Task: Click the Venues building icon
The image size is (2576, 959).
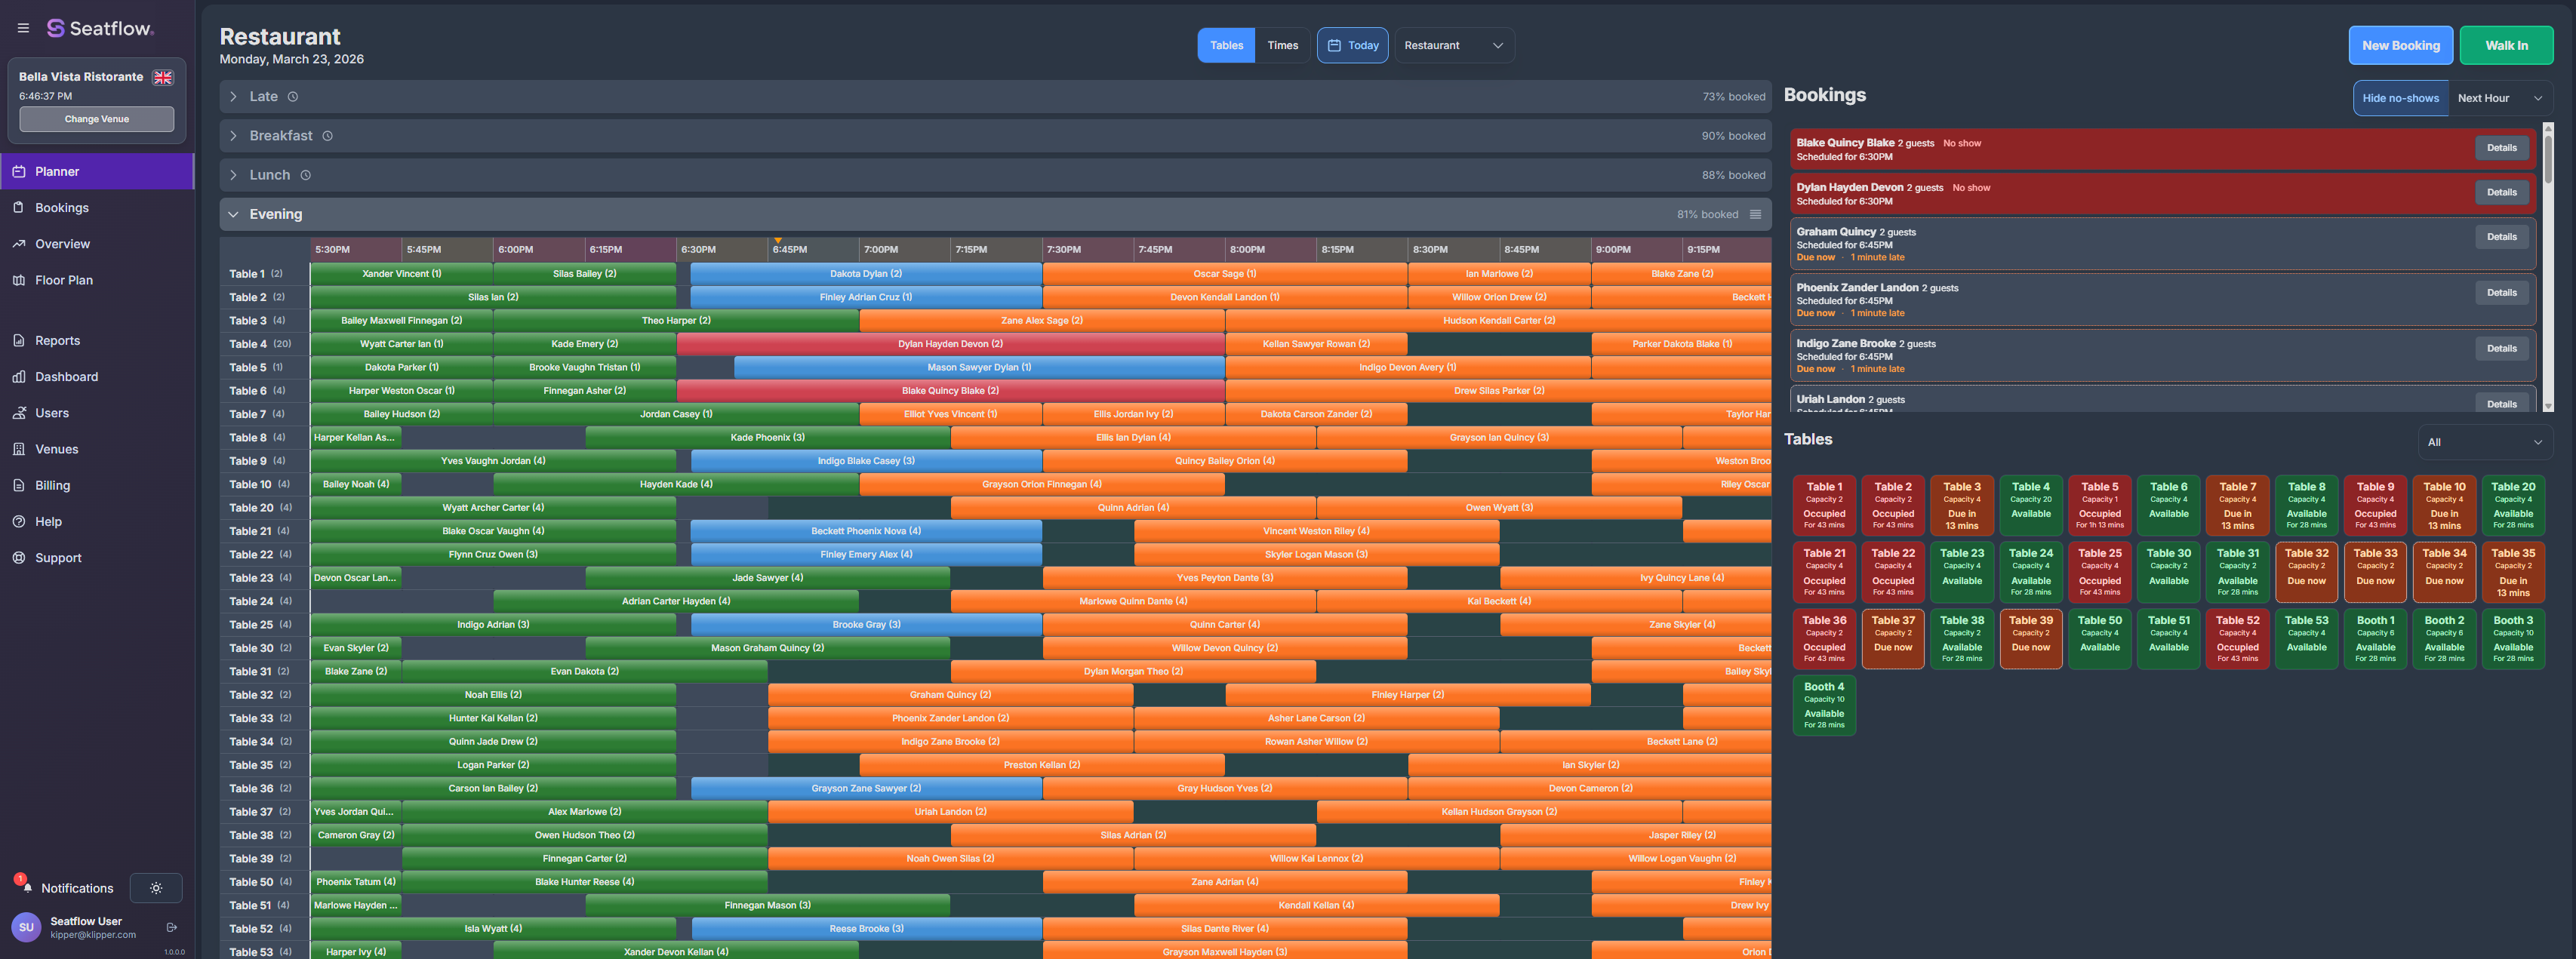Action: pos(19,449)
